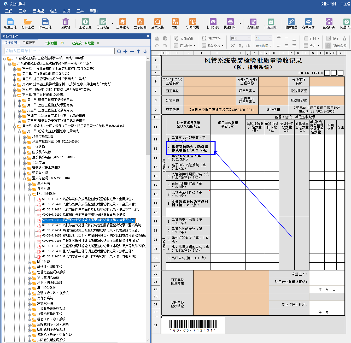This screenshot has width=351, height=343.
Task: Open 附件管理 attachment manager
Action: (x=291, y=23)
